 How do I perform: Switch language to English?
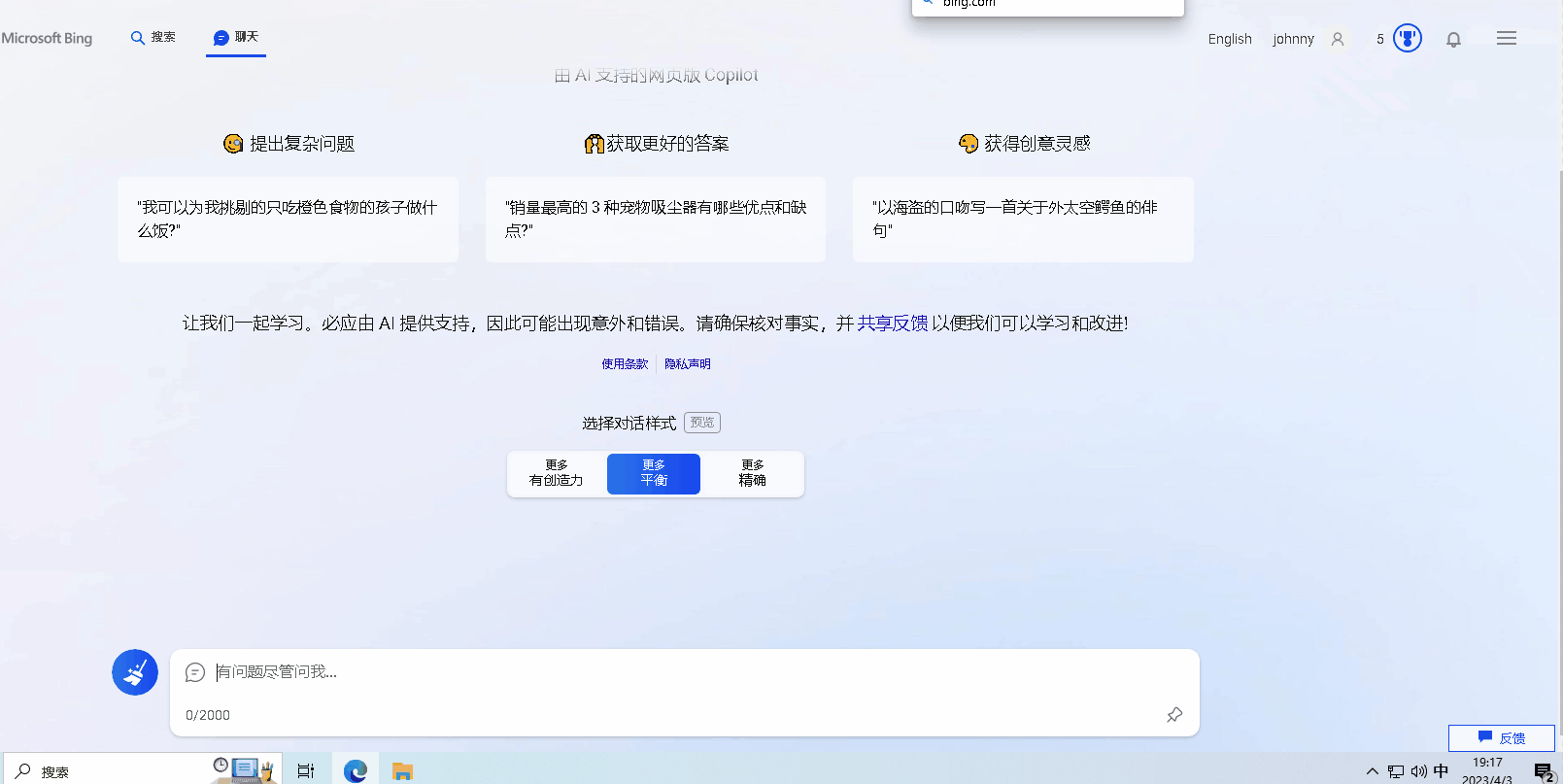[x=1230, y=39]
